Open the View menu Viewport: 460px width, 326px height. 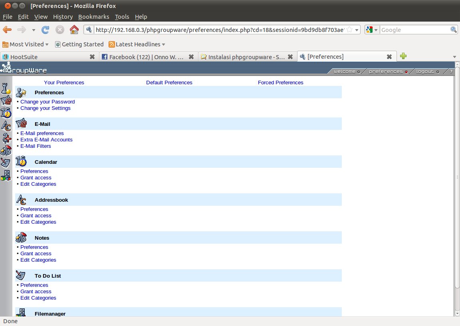41,17
